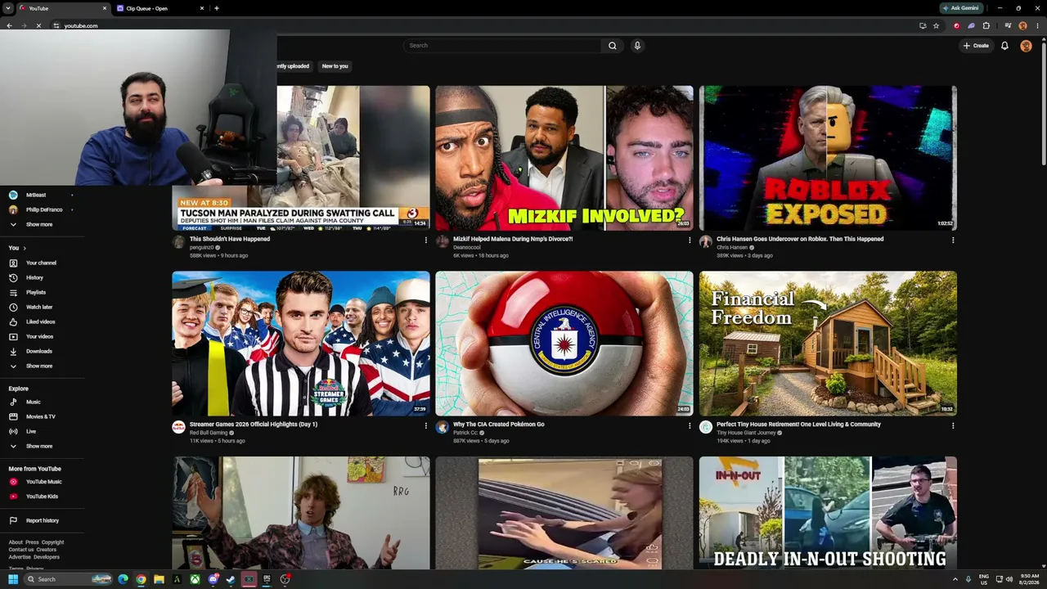Screen dimensions: 1047x589
Task: Click the Chrome profile avatar in toolbar
Action: point(1022,25)
